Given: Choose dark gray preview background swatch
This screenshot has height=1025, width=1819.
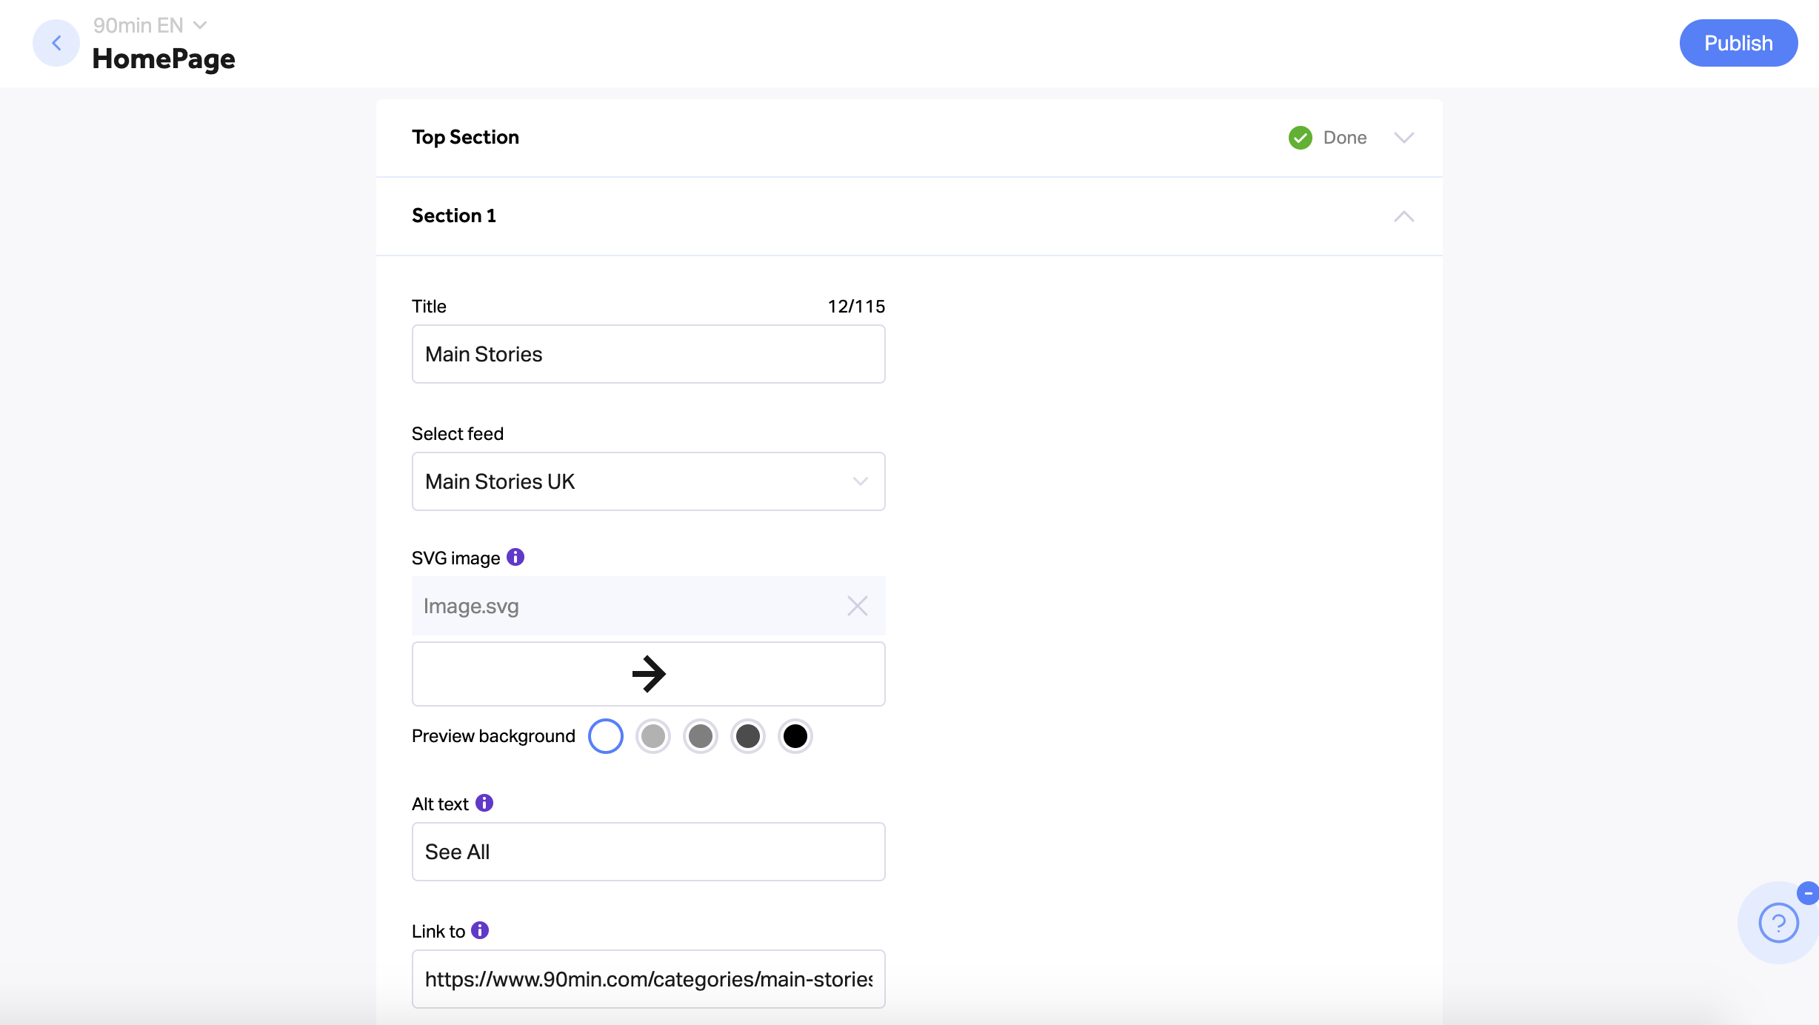Looking at the screenshot, I should 748,736.
